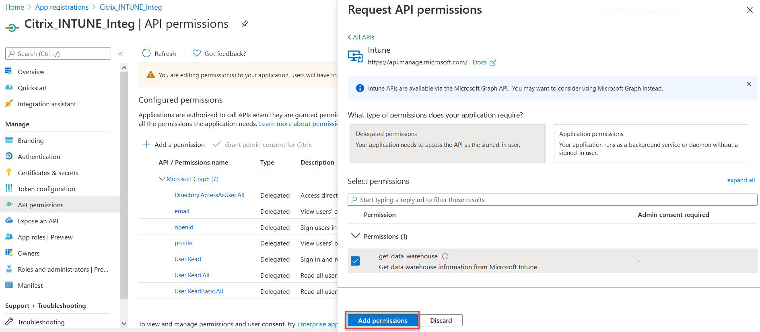Click the info icon beside get_data_warehouse
Viewport: 760px width, 332px height.
pyautogui.click(x=445, y=256)
